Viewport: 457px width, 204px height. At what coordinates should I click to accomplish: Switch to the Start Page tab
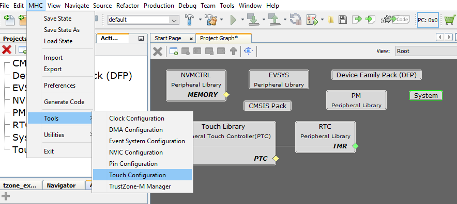coord(168,38)
